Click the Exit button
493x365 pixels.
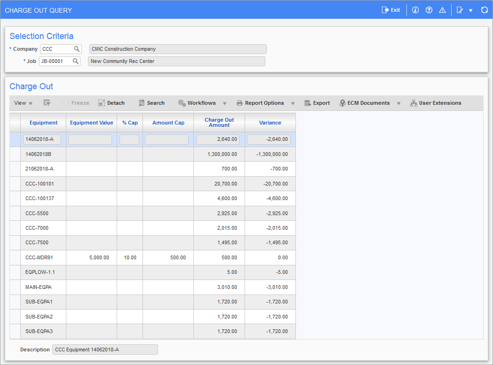(391, 9)
